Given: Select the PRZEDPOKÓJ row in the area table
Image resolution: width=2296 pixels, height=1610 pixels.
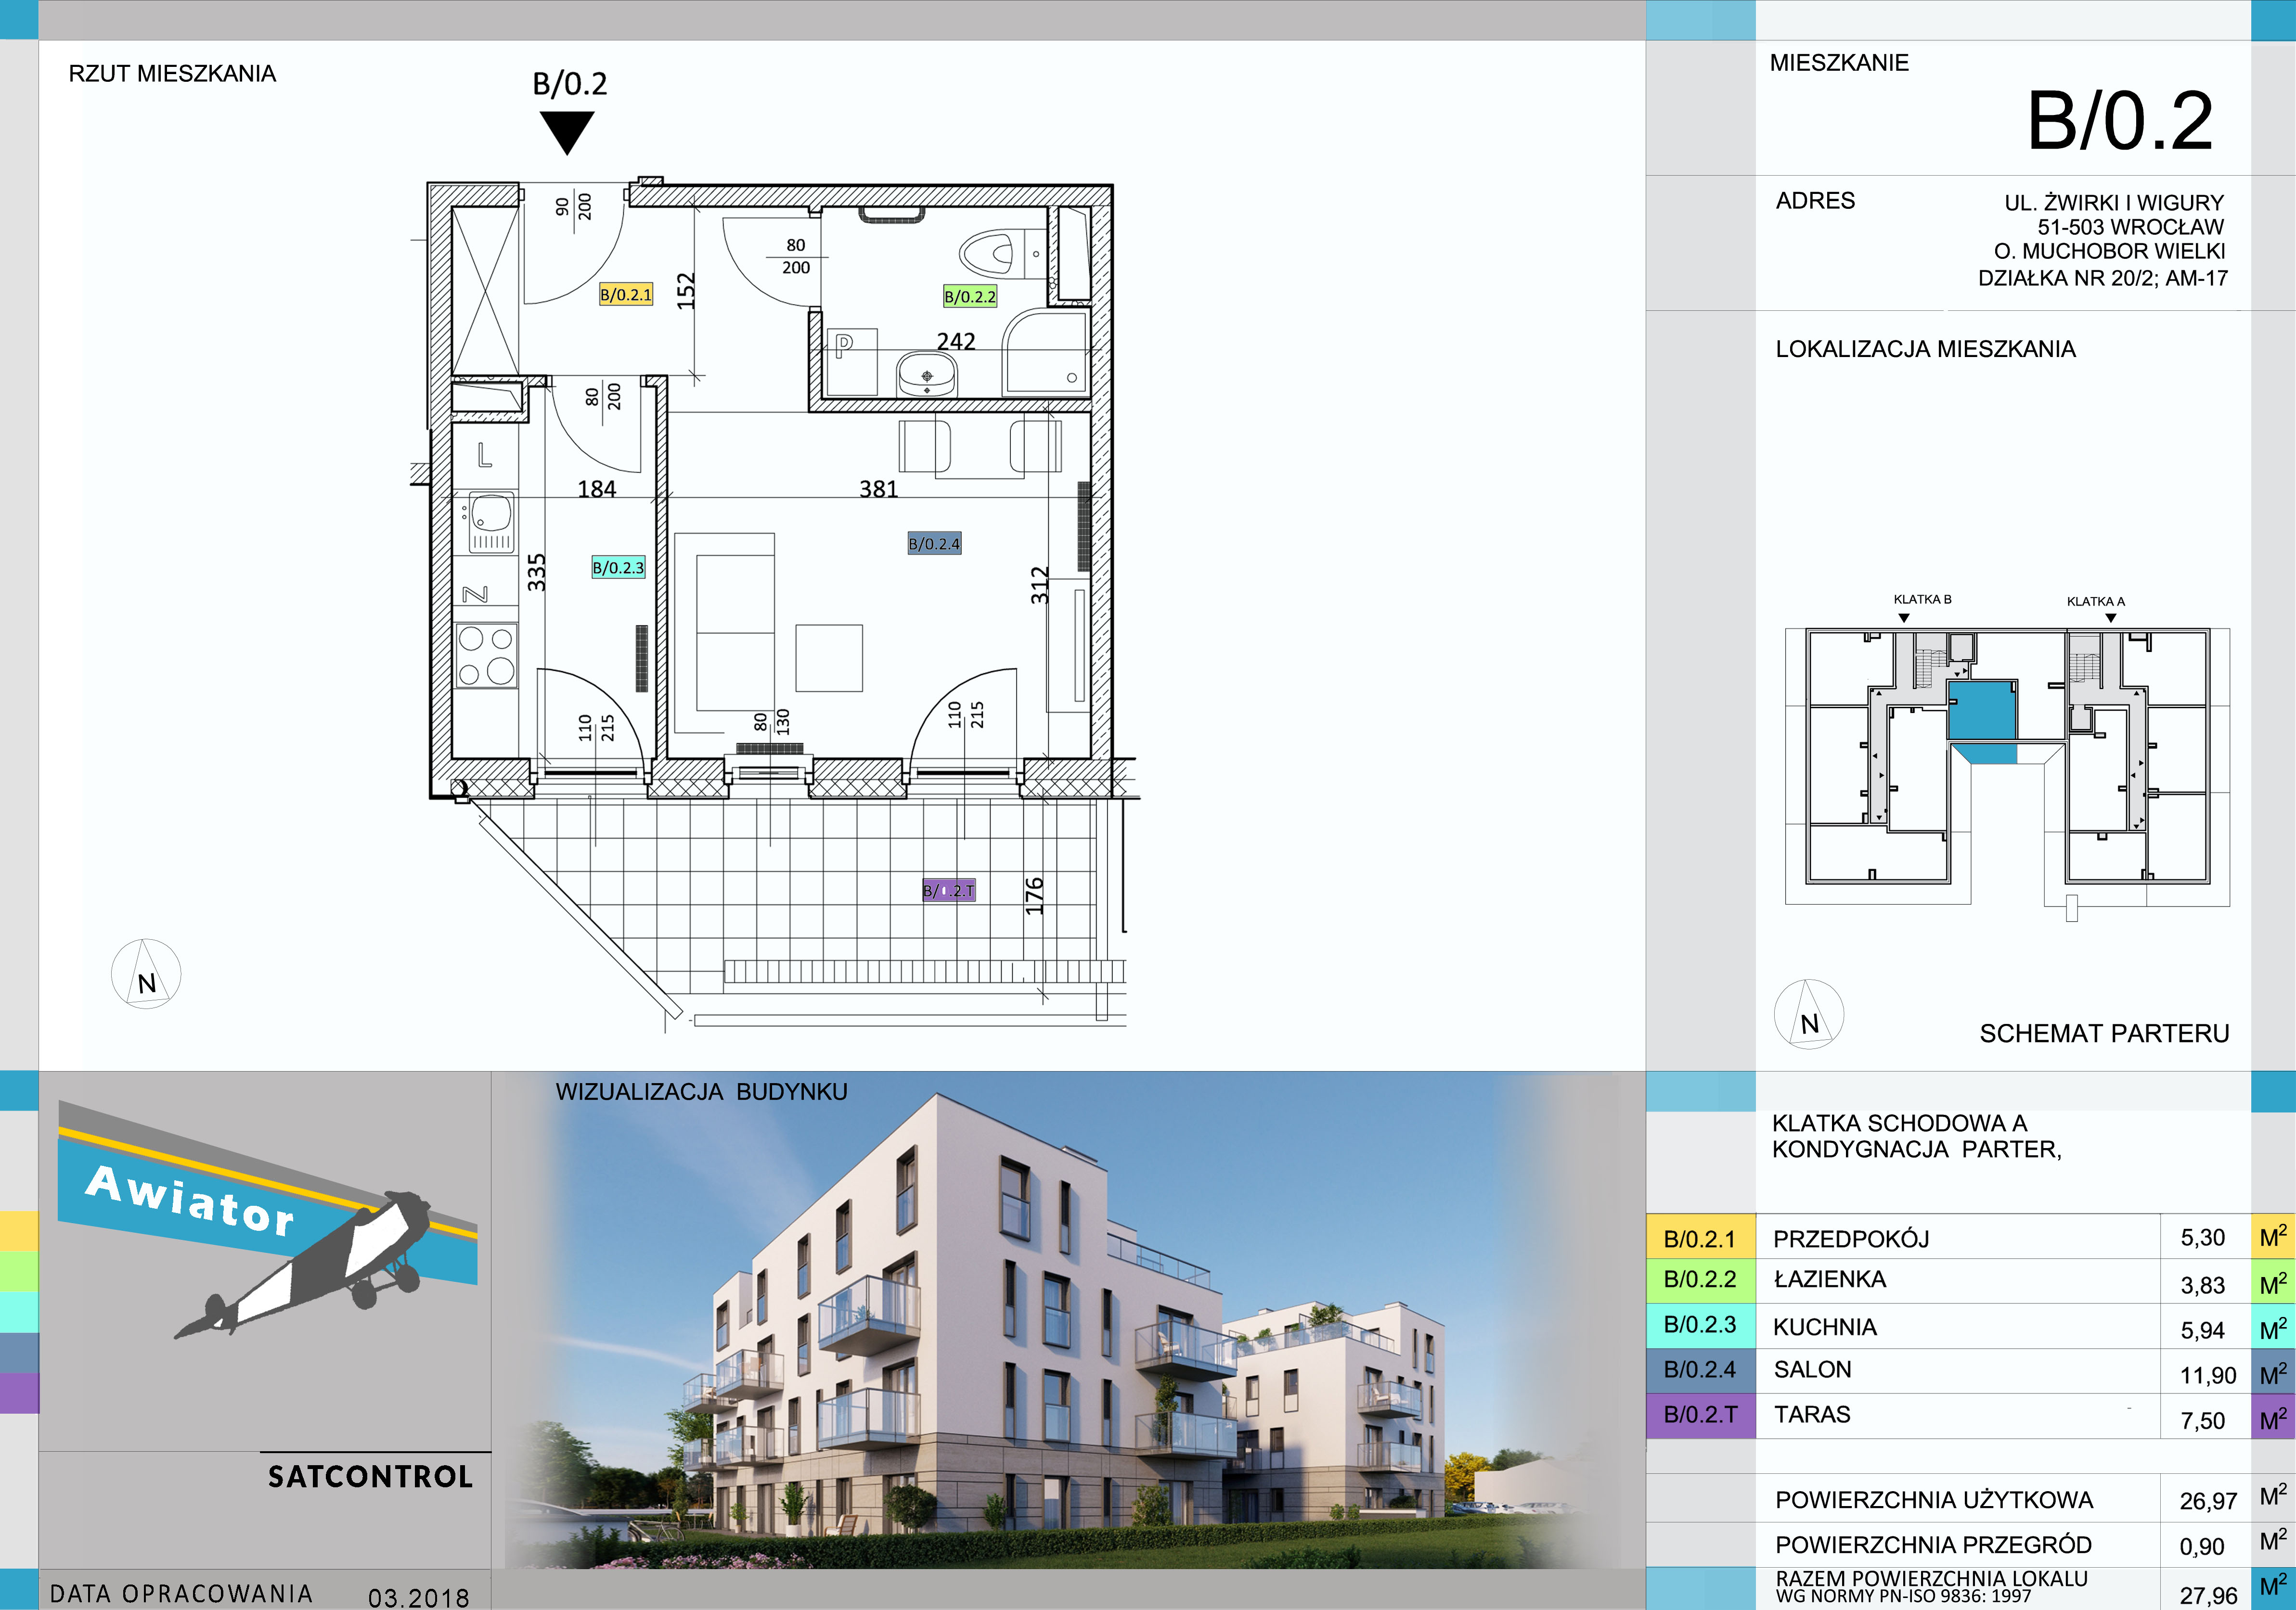Looking at the screenshot, I should click(x=1970, y=1237).
